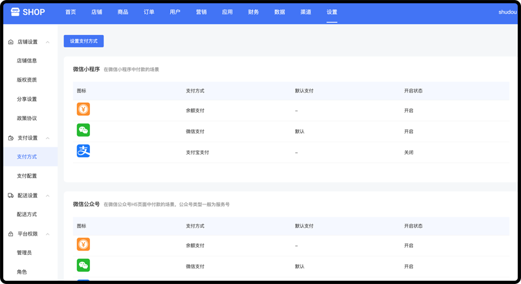521x284 pixels.
Task: Click 默认 cell in 微信小程序 table
Action: [300, 131]
